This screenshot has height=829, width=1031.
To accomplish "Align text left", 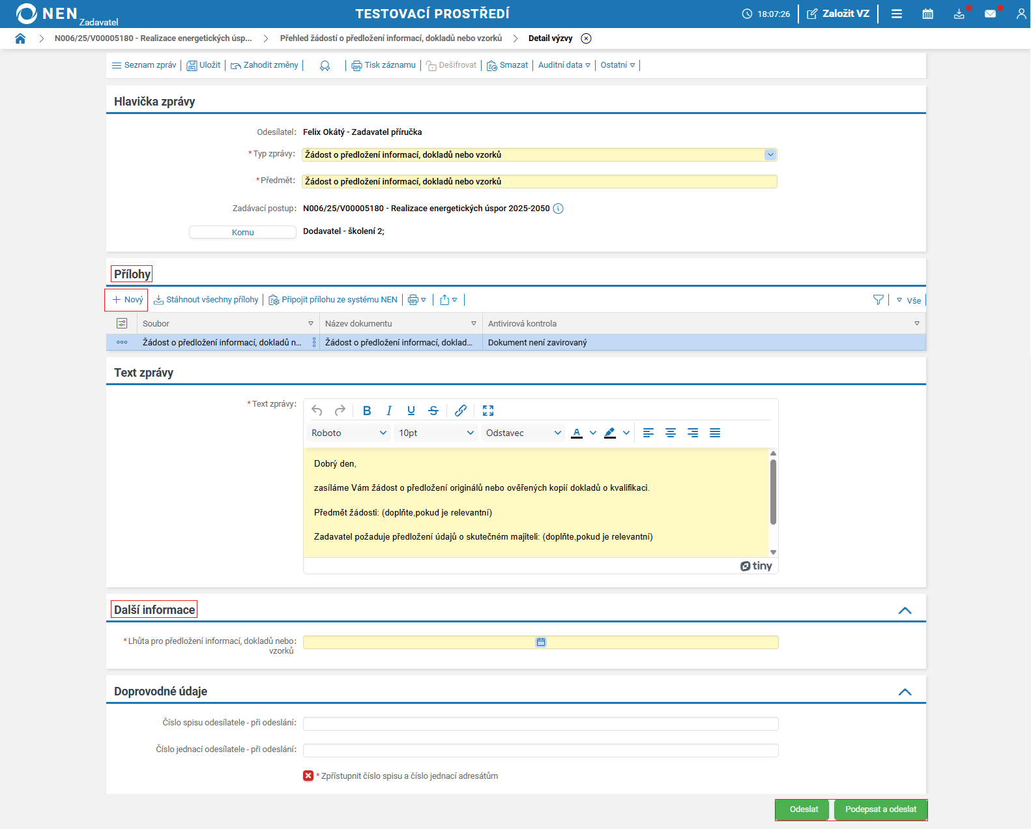I will coord(648,433).
